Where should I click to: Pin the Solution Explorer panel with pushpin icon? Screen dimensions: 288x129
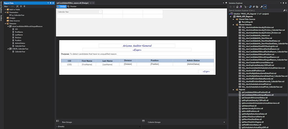click(283, 3)
